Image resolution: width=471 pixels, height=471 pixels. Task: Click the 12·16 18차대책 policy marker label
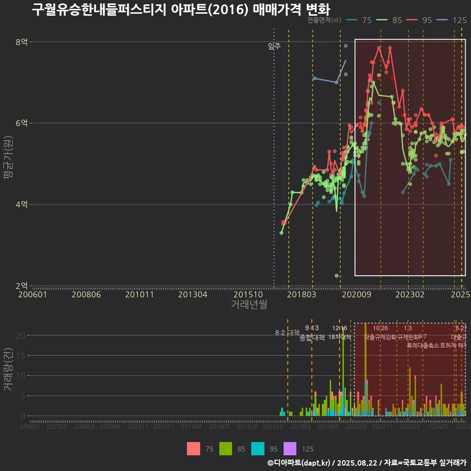pos(340,333)
